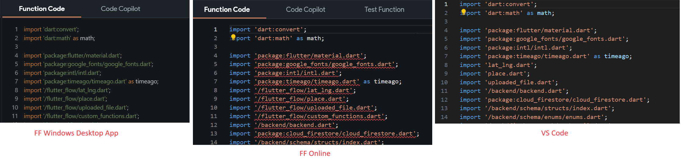Click line number 1 in the FF Online editor

click(216, 30)
